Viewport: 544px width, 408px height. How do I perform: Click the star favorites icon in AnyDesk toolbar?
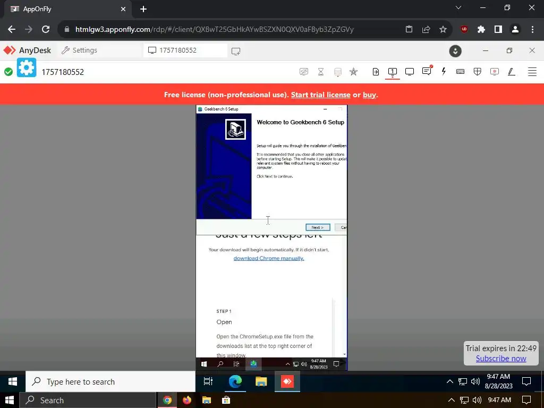[x=353, y=72]
